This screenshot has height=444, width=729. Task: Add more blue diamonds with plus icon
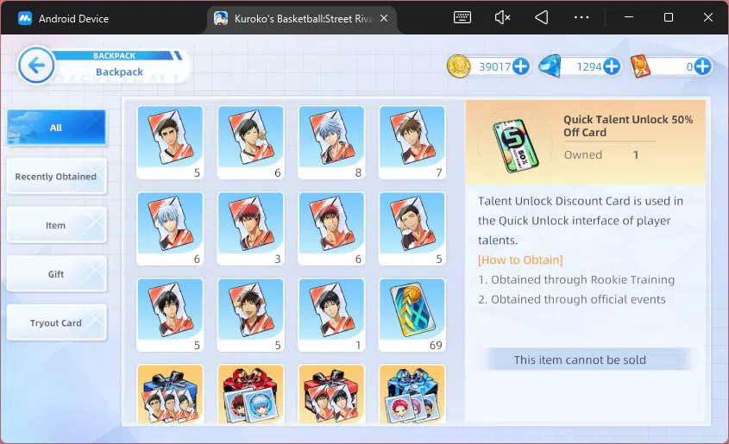pyautogui.click(x=612, y=66)
